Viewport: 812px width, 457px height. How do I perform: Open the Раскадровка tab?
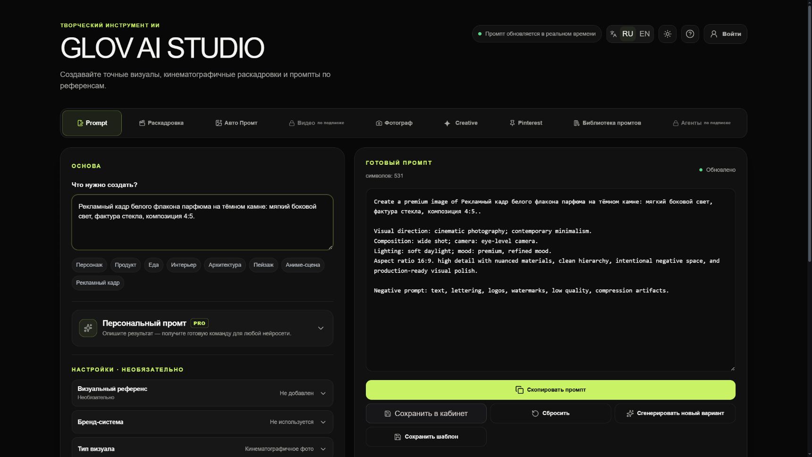click(x=161, y=123)
